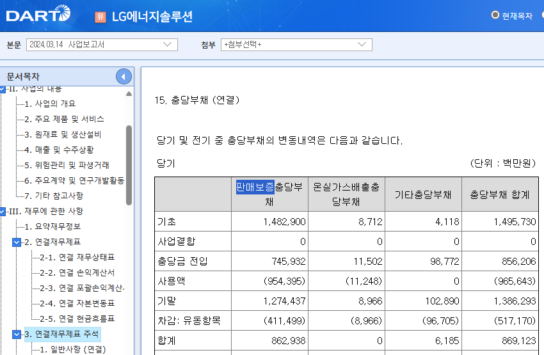544x355 pixels.
Task: Click the document tree scrollbar thumb
Action: tap(129, 165)
